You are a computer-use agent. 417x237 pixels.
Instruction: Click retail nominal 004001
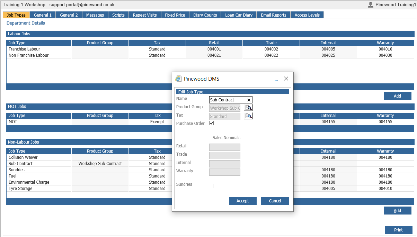point(214,49)
